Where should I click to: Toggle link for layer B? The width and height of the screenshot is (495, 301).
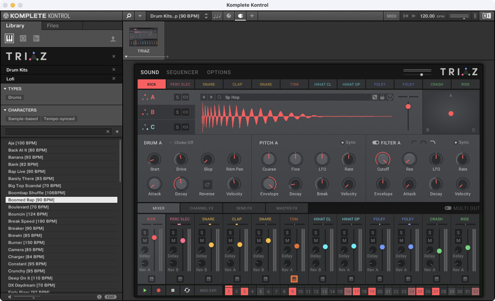pos(185,112)
